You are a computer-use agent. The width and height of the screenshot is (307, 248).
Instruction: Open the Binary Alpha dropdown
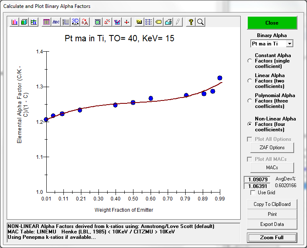click(x=289, y=44)
